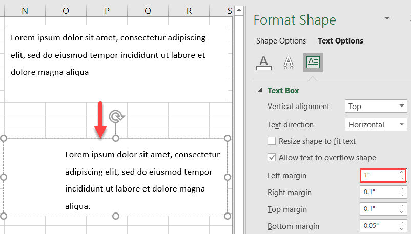Click the top-right resize handle of selected text box
The width and height of the screenshot is (411, 234).
pyautogui.click(x=228, y=138)
